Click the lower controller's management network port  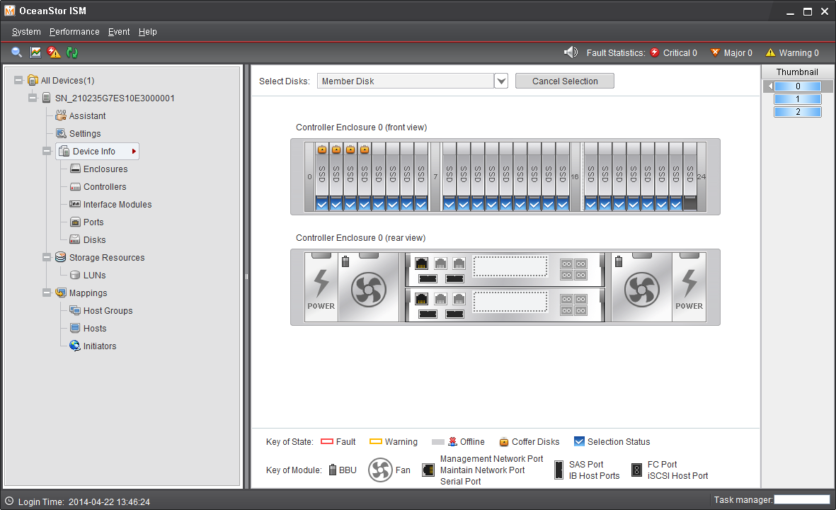point(421,300)
